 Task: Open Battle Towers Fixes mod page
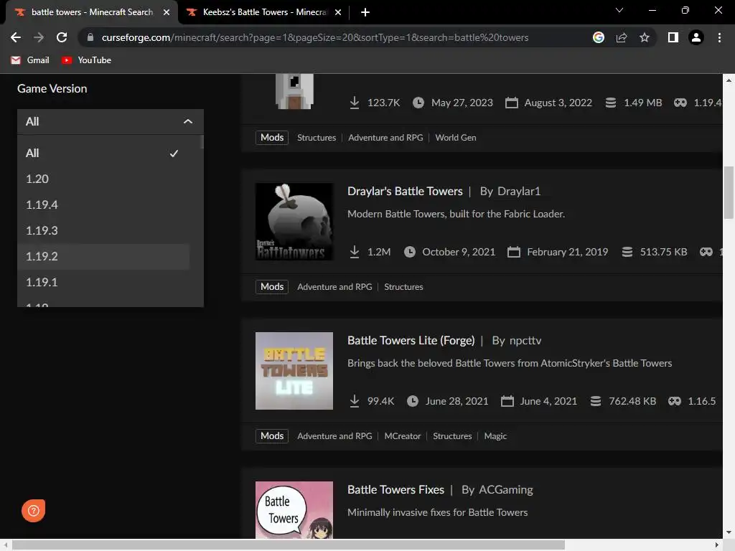point(395,489)
